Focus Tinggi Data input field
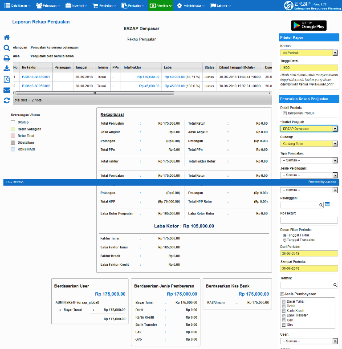342x349 pixels. pyautogui.click(x=309, y=68)
